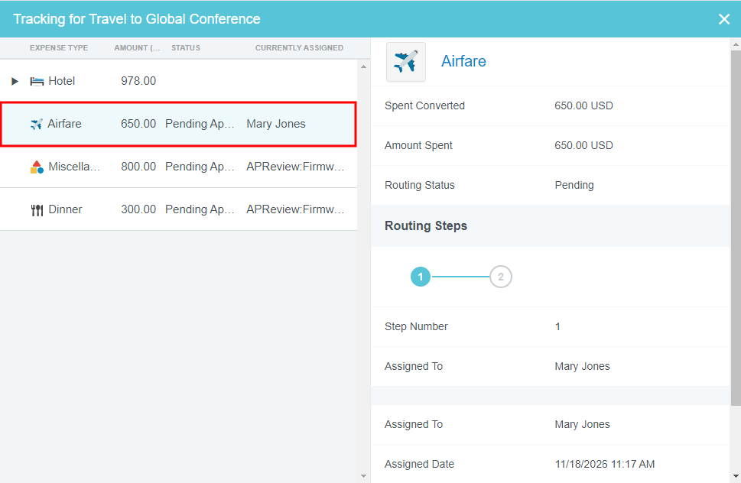Screen dimensions: 741x483
Task: Click the large Airfare icon in details header
Action: 405,62
